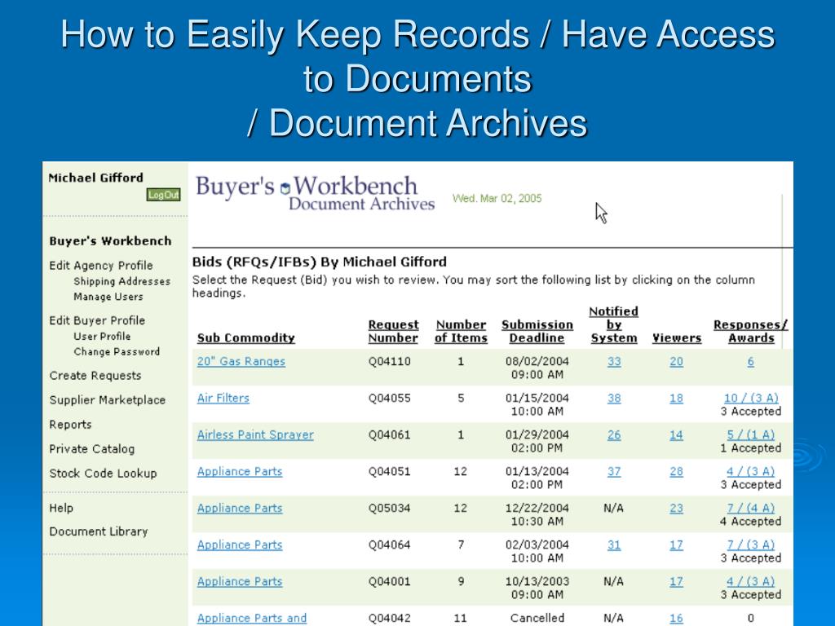Open the Appliance Parts and bid
The image size is (835, 626).
(x=252, y=619)
